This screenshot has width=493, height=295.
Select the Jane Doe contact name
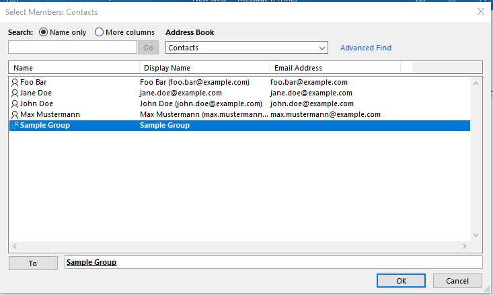pyautogui.click(x=36, y=93)
